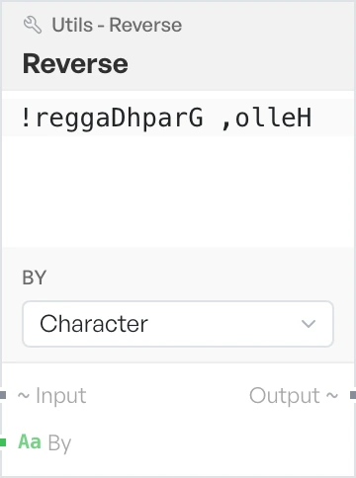Click the chevron arrow in the BY dropdown
The width and height of the screenshot is (356, 478).
coord(309,324)
